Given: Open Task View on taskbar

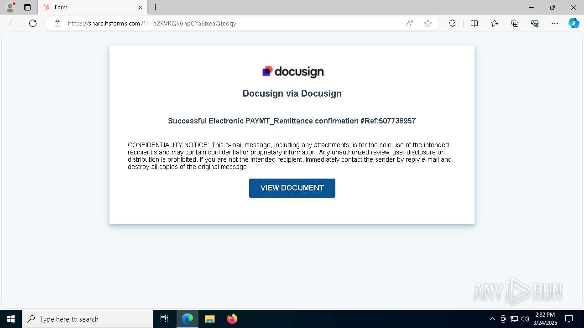Looking at the screenshot, I should [164, 319].
